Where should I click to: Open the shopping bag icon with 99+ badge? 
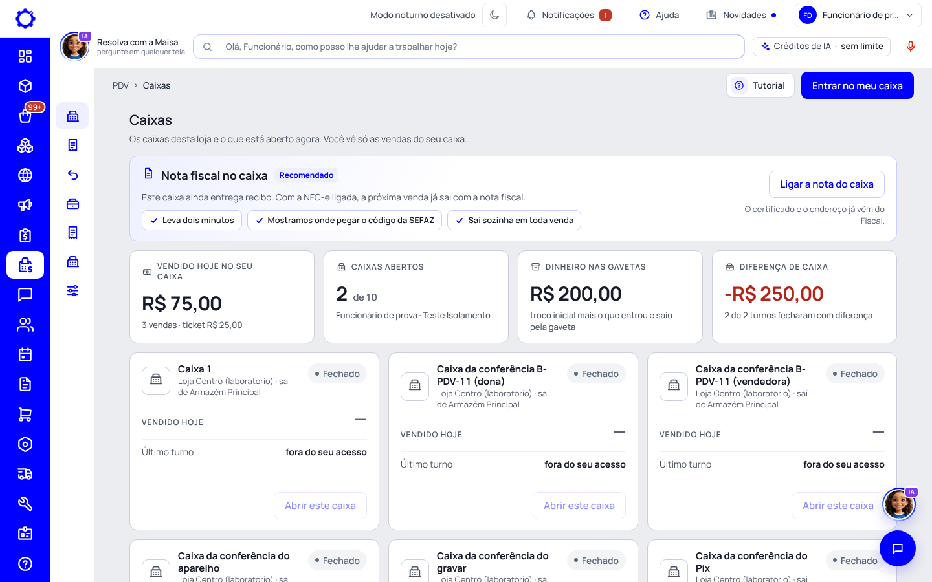point(25,116)
